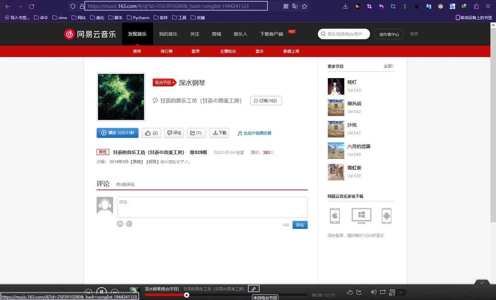Select 歌单 in the red submenu
The width and height of the screenshot is (496, 300).
click(x=196, y=51)
